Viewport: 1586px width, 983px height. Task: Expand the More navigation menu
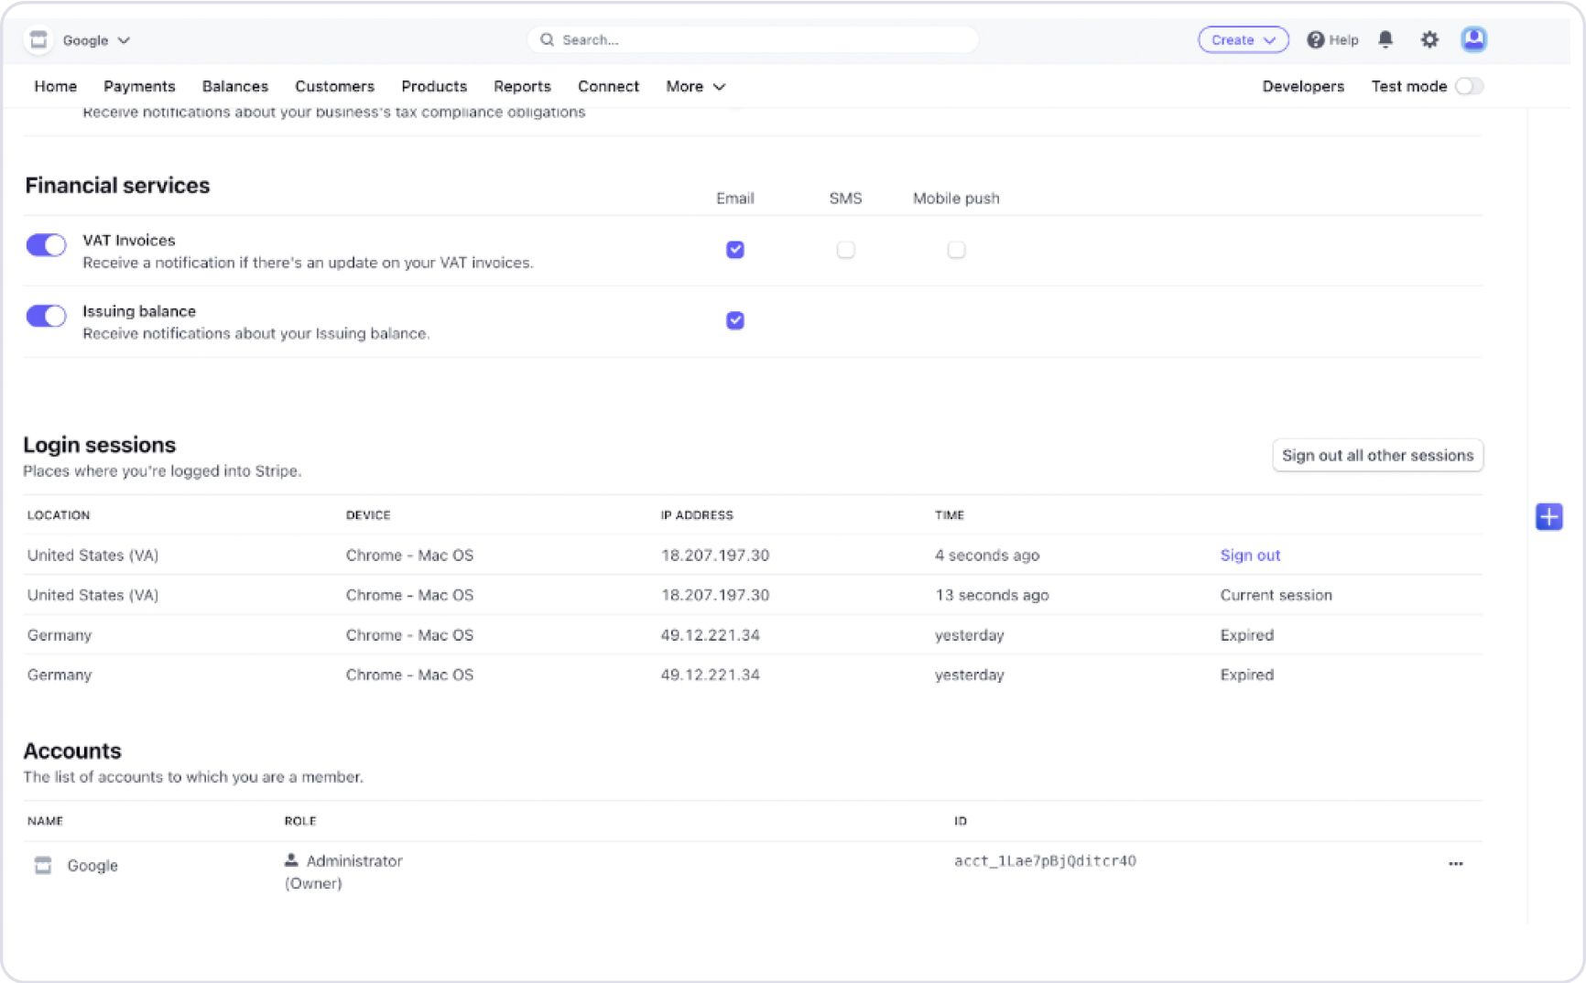(x=695, y=86)
